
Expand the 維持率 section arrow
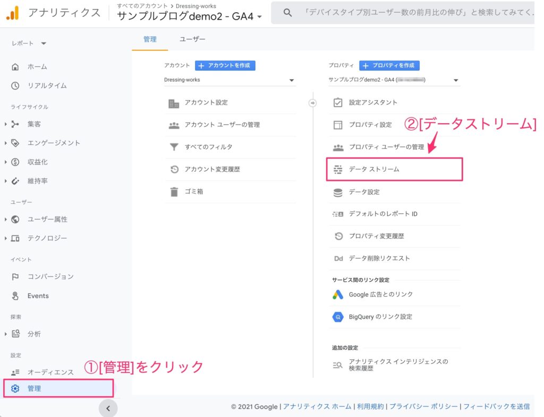pos(5,181)
